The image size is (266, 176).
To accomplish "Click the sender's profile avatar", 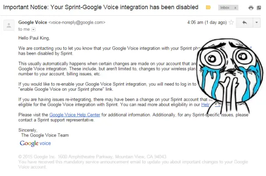I will pyautogui.click(x=9, y=25).
